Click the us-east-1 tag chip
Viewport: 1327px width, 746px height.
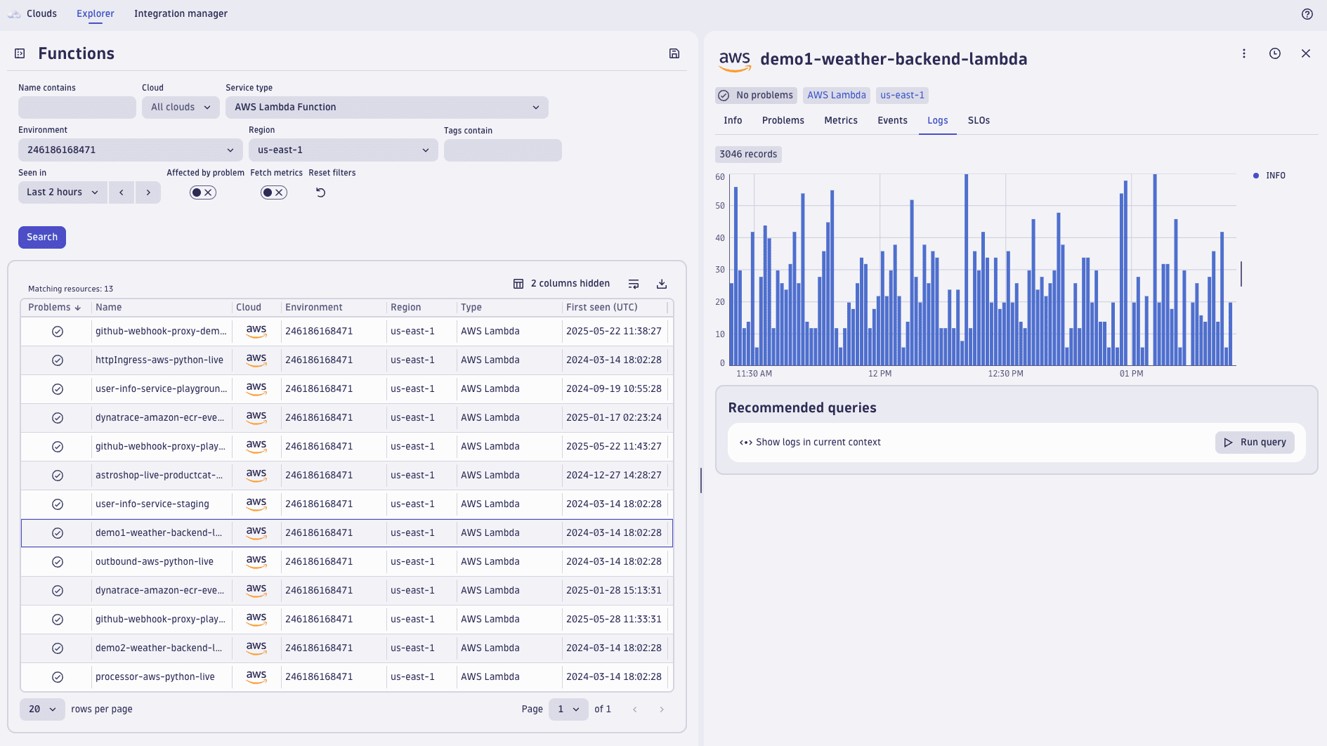coord(902,96)
